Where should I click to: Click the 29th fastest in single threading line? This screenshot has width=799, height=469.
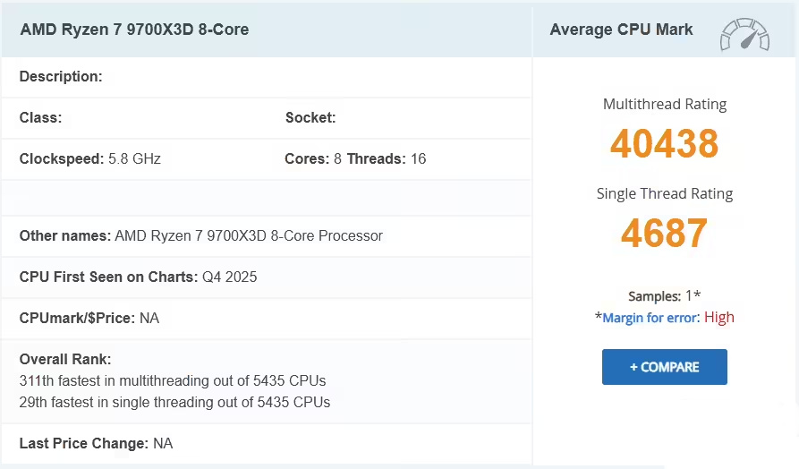pos(174,403)
